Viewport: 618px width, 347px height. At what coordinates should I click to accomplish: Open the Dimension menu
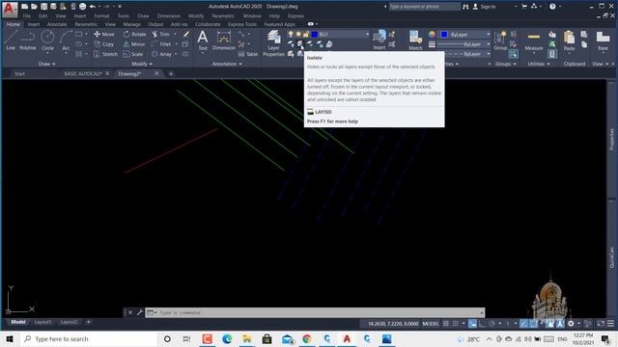168,16
